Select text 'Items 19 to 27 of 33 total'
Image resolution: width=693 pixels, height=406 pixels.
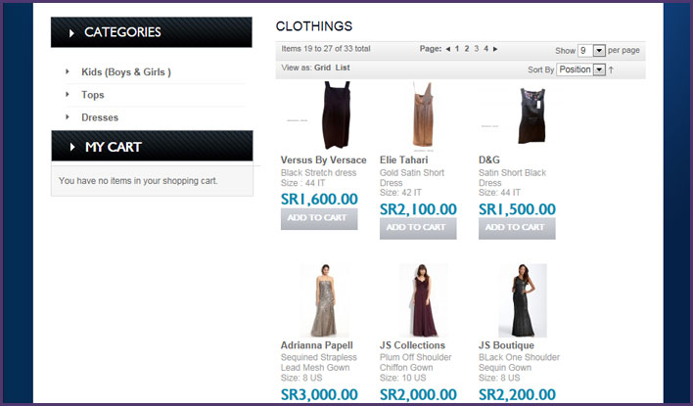coord(326,49)
